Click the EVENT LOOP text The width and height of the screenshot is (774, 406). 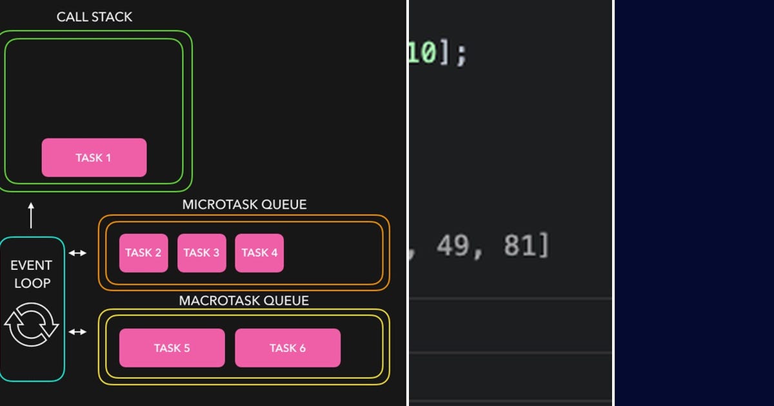click(x=32, y=274)
